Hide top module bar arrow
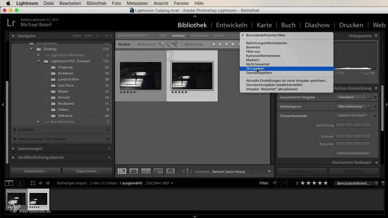 click(195, 15)
